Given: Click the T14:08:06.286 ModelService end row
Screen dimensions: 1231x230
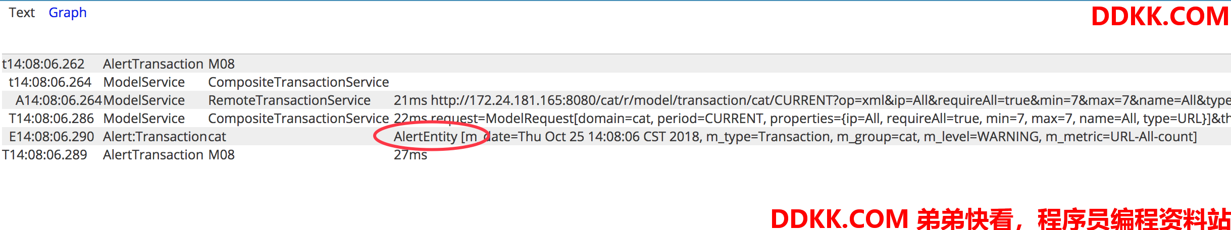Looking at the screenshot, I should point(616,119).
